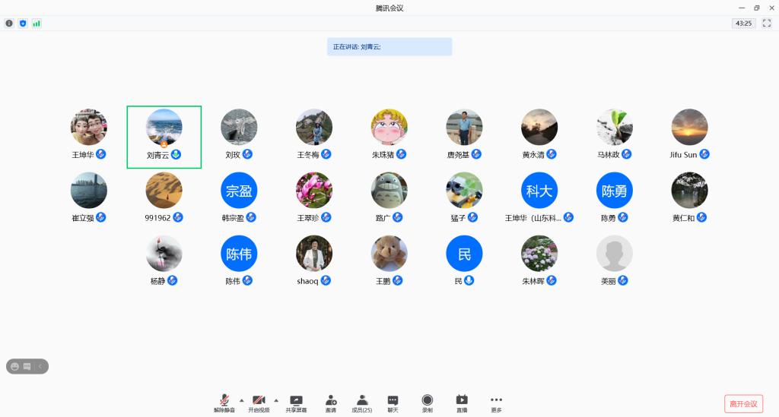Viewport: 779px width, 417px height.
Task: Click the 43:25 meeting timer
Action: (742, 24)
